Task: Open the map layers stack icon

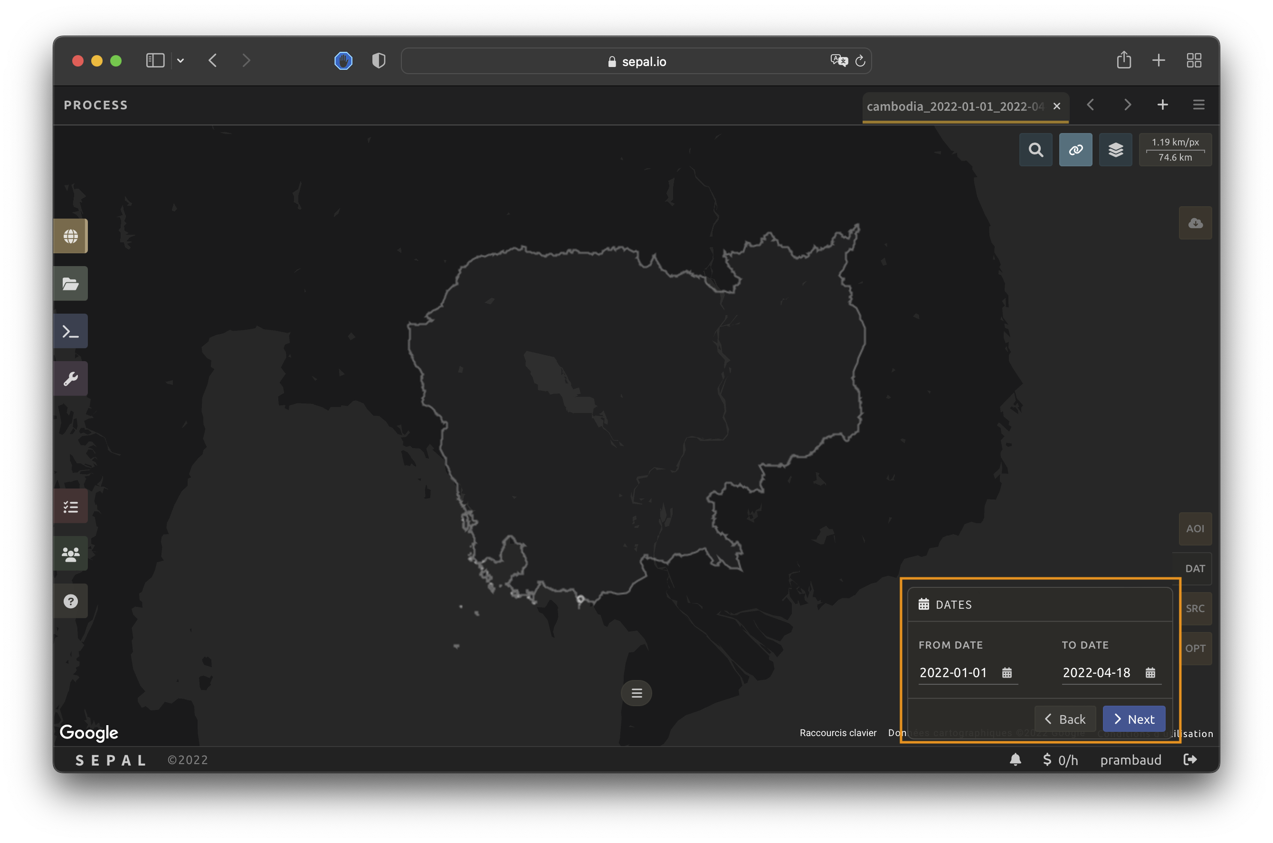Action: (x=1115, y=150)
